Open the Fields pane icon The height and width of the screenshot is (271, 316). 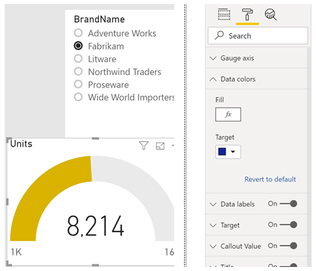pyautogui.click(x=224, y=14)
